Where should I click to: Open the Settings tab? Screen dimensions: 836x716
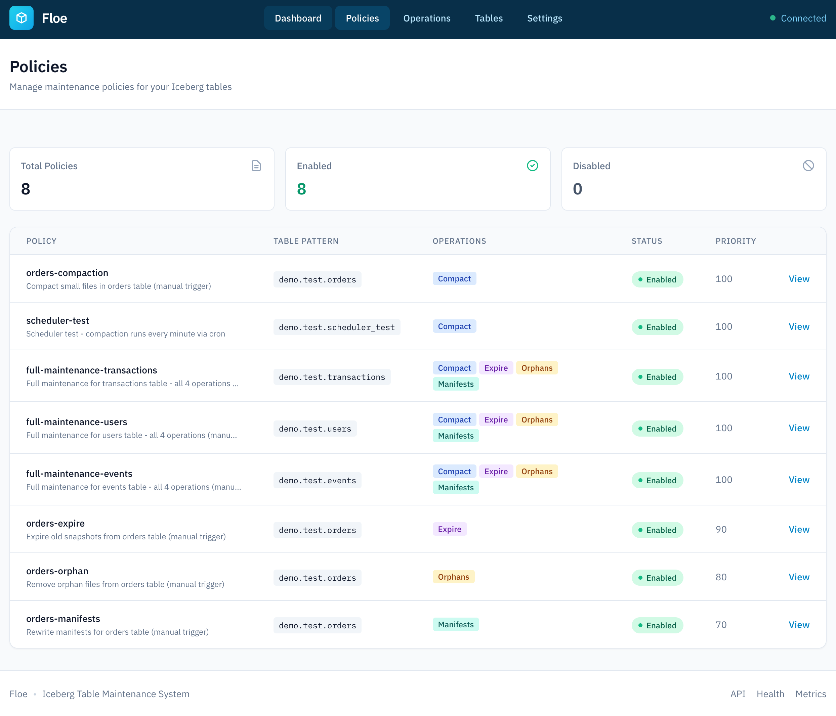point(544,18)
